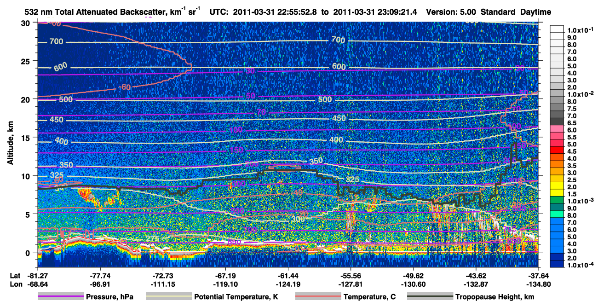Click altitude axis tick '10'

tap(26, 176)
